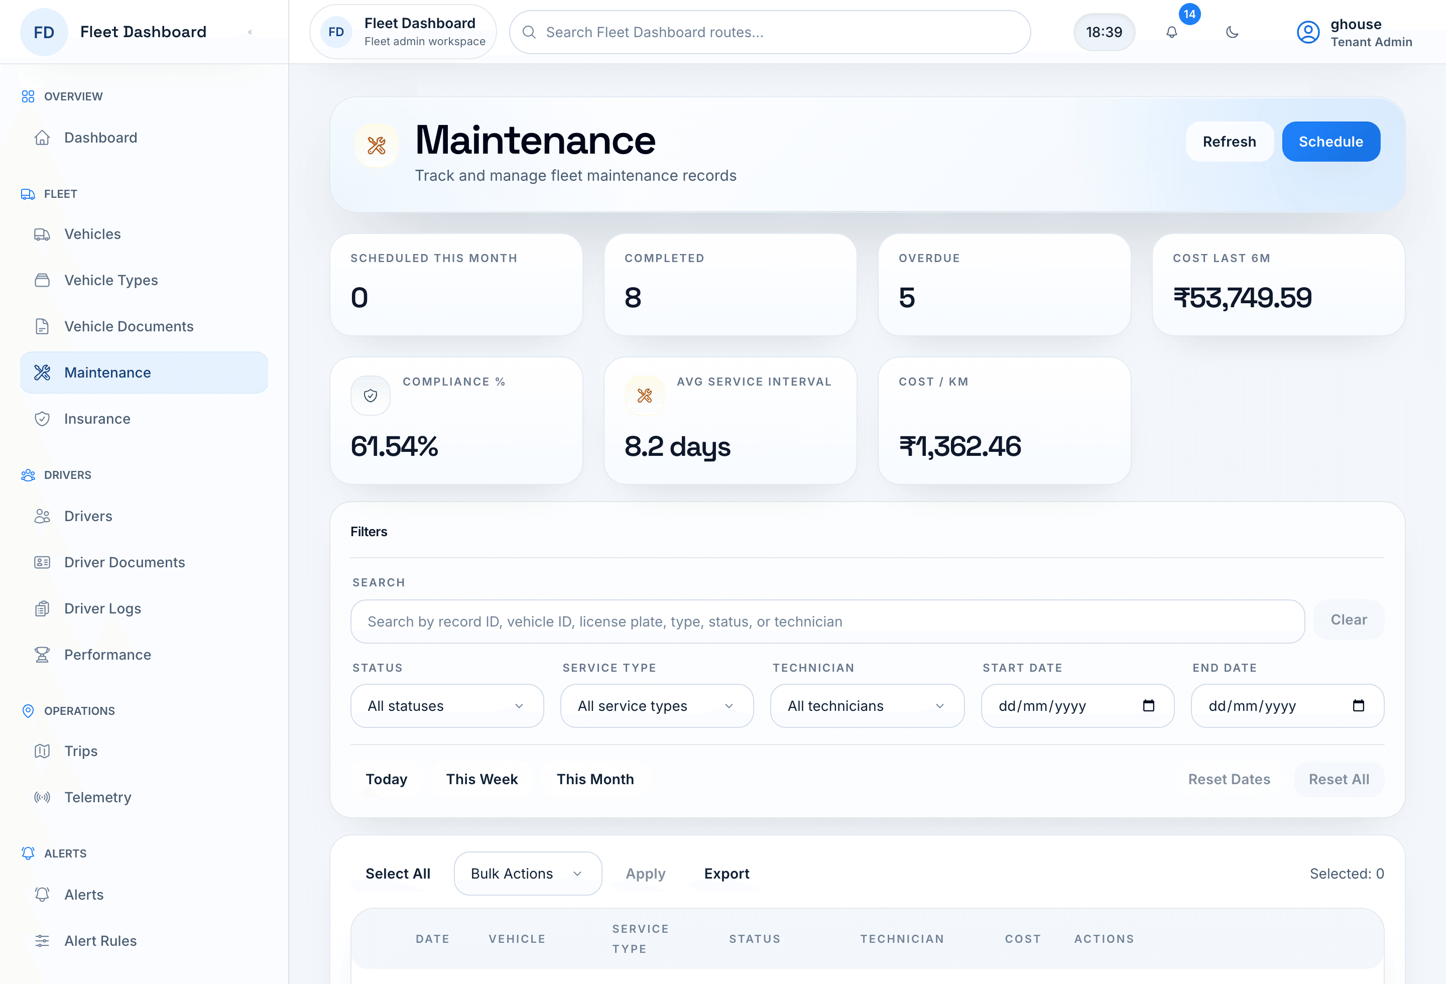Image resolution: width=1446 pixels, height=984 pixels.
Task: Open notifications bell with 14 badge
Action: click(x=1171, y=32)
